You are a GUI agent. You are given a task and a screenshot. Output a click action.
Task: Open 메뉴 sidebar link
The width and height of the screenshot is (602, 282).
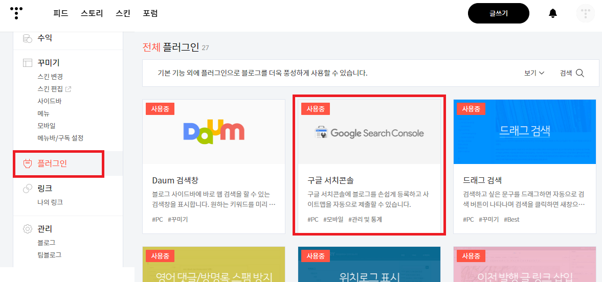[43, 113]
